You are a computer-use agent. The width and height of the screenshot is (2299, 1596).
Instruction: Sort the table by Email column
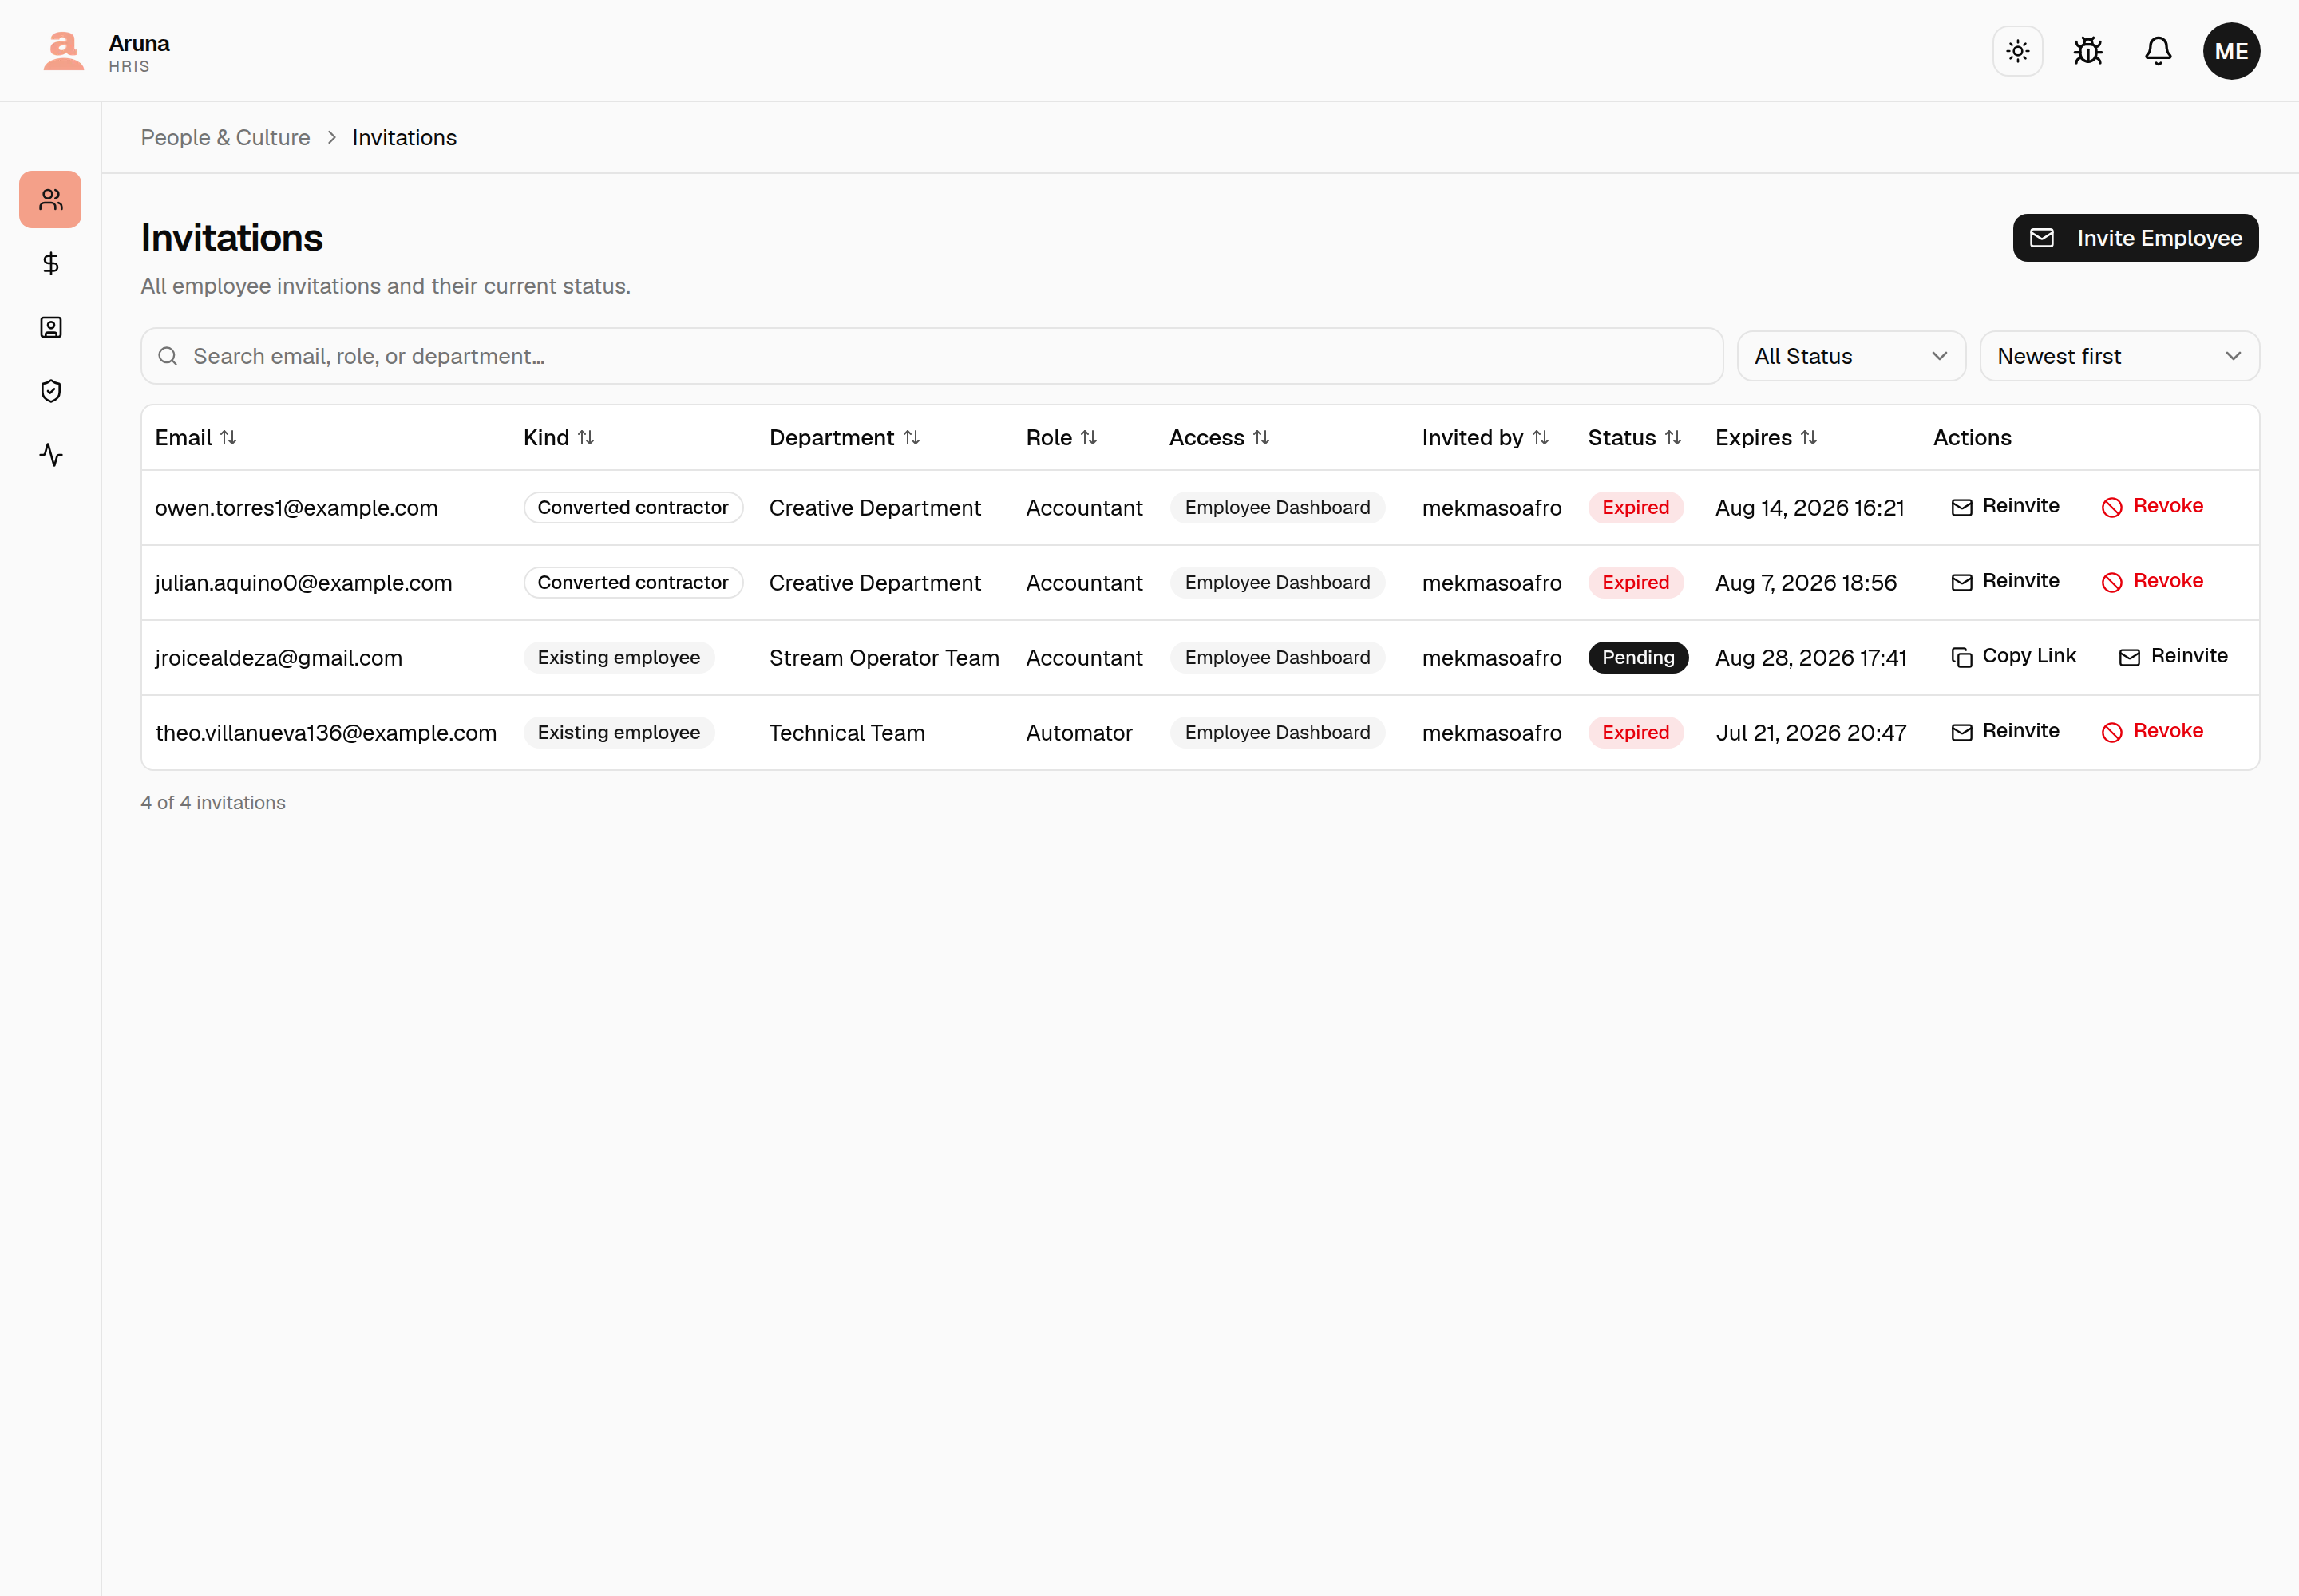coord(196,438)
